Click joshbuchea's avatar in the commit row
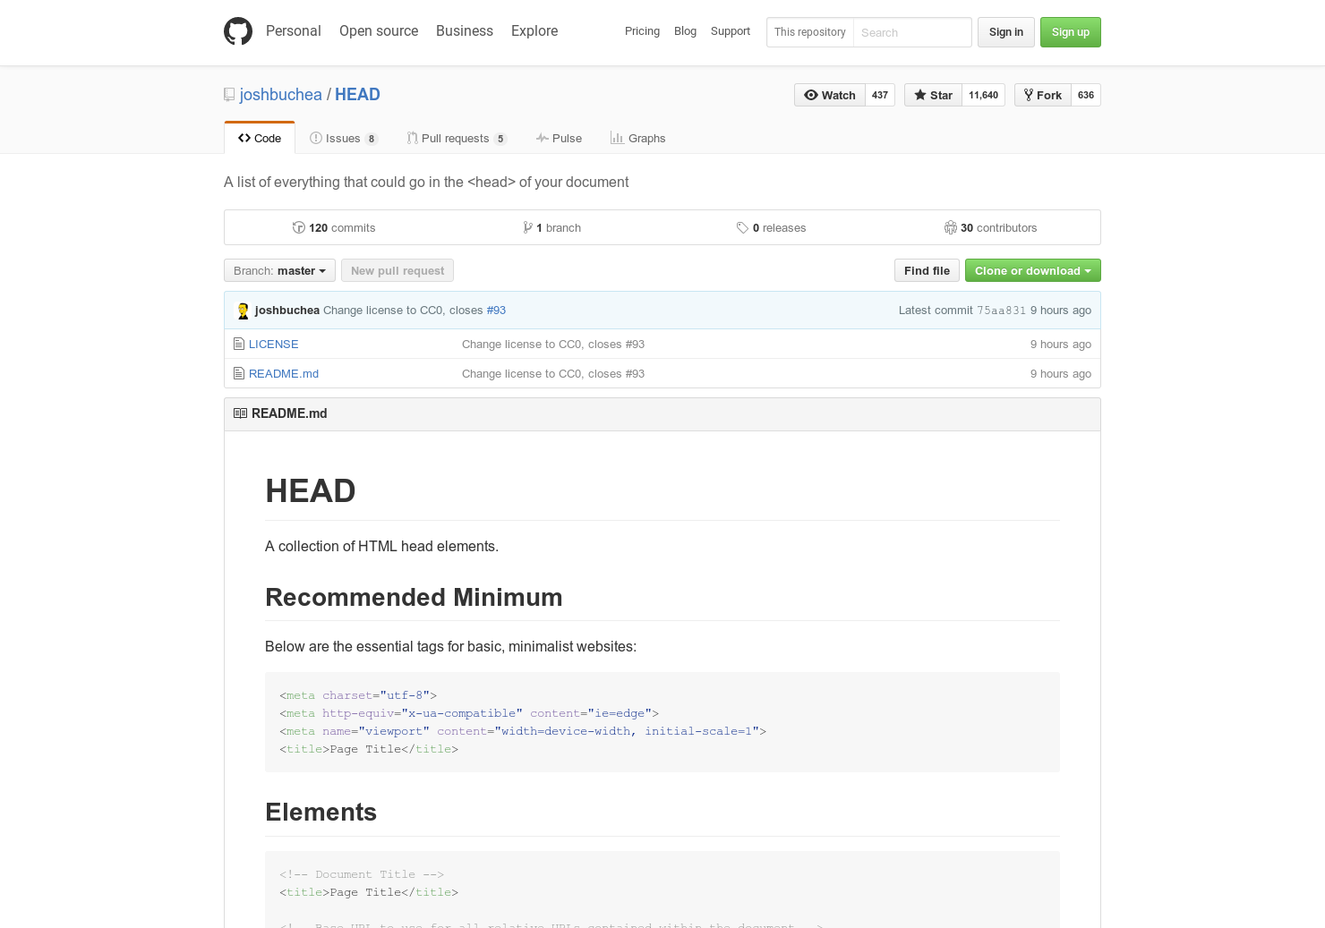1325x928 pixels. (x=243, y=311)
